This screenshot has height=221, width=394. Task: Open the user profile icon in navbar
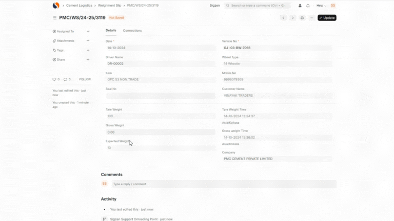[x=300, y=6]
